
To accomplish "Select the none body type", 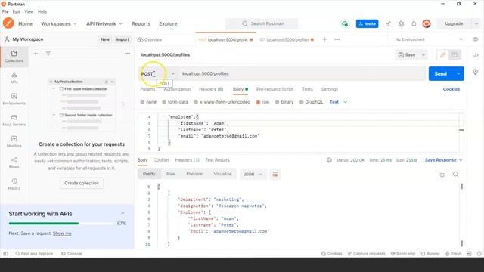I will coord(148,102).
